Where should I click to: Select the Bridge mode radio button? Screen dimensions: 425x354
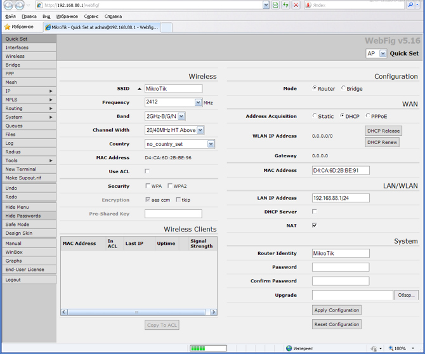(344, 89)
